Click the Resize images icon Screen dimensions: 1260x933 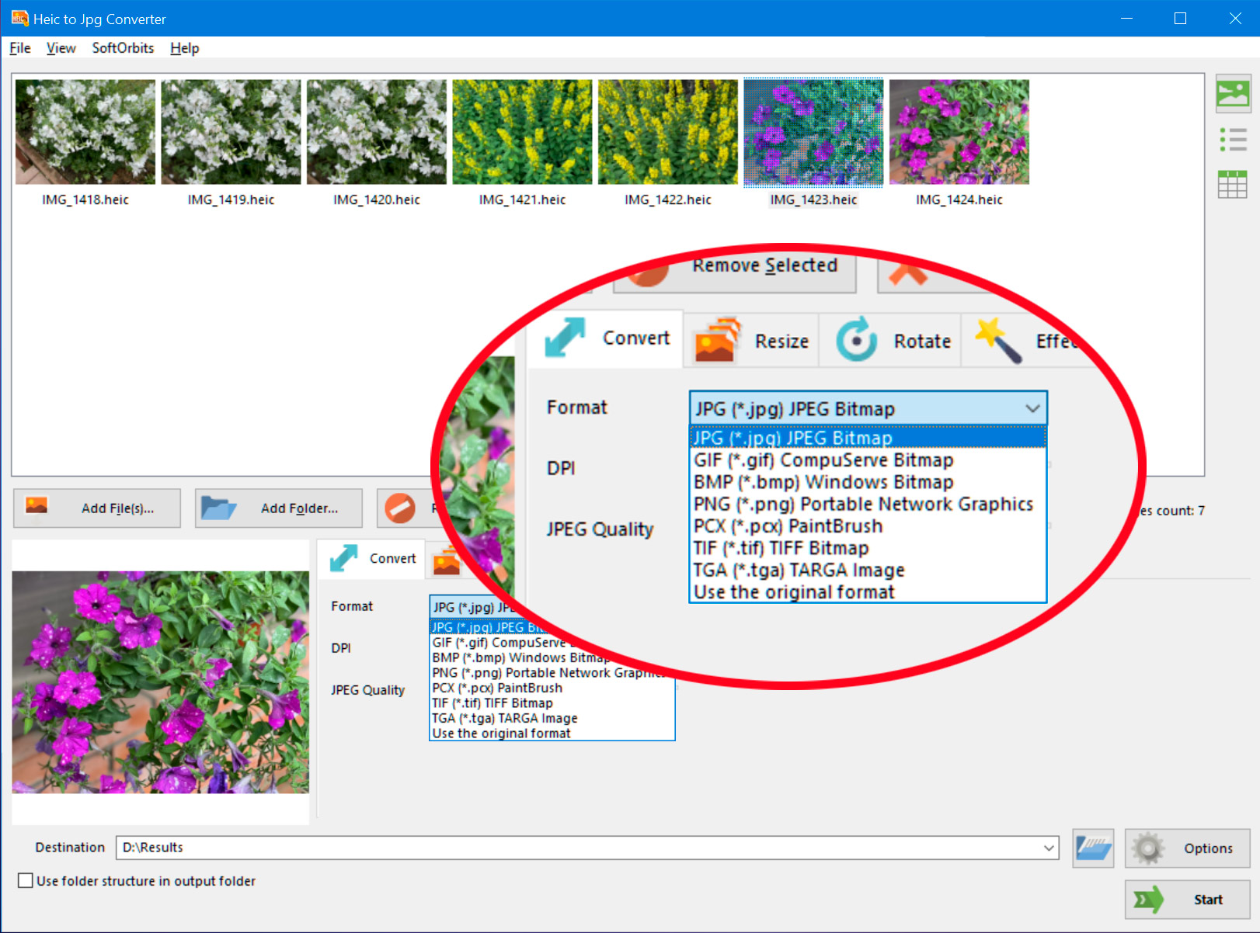[x=715, y=340]
